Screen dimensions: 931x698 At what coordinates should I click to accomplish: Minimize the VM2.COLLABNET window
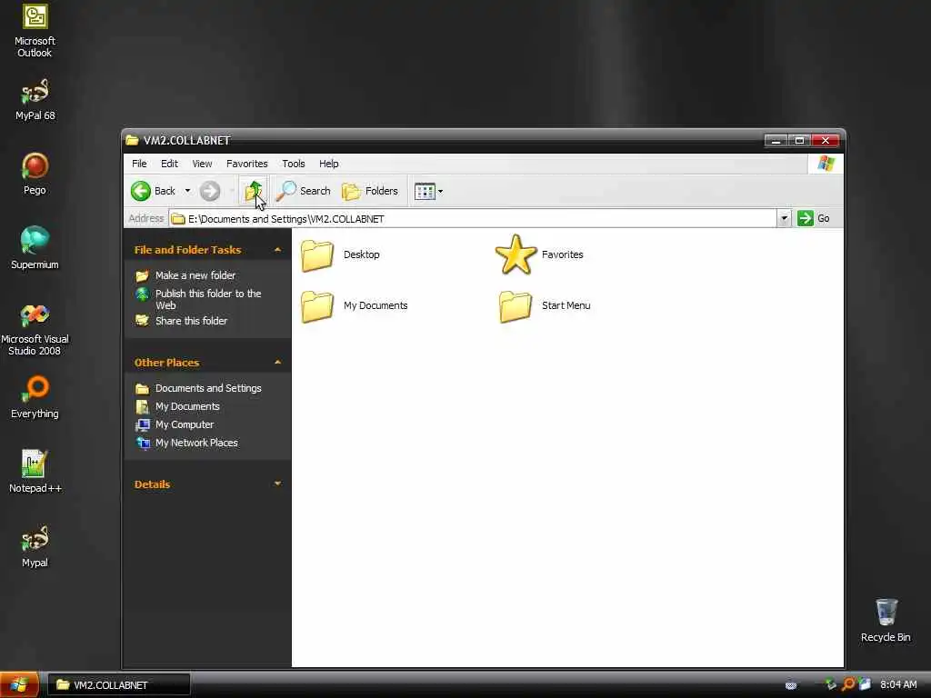pos(776,141)
